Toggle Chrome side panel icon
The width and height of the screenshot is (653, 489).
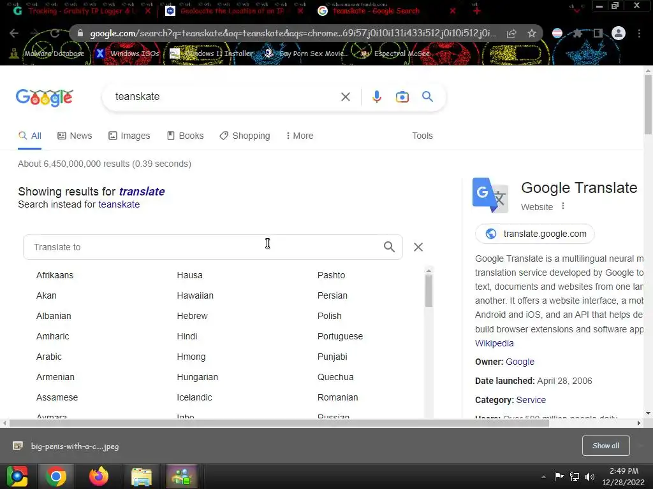pos(598,33)
